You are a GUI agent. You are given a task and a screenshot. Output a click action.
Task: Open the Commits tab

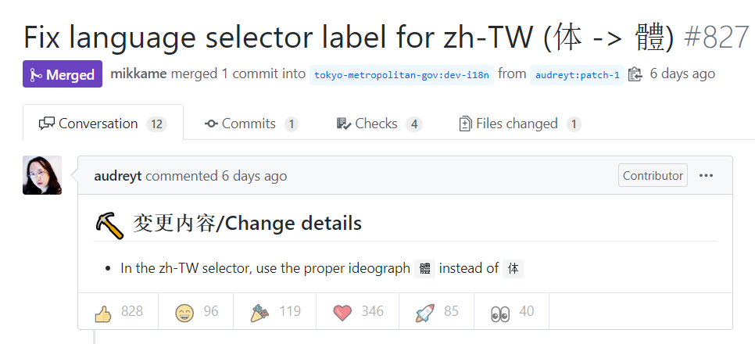(x=252, y=124)
